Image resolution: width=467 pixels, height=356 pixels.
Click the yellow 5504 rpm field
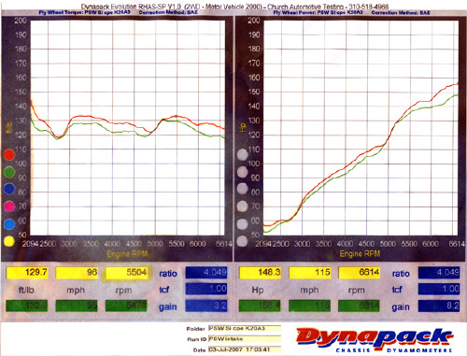click(126, 273)
